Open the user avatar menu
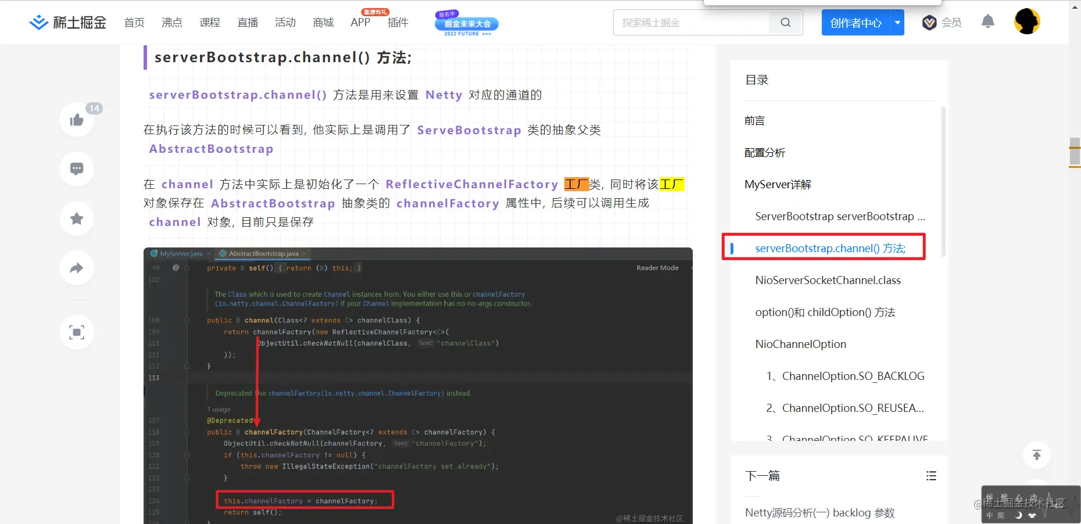 [x=1027, y=21]
